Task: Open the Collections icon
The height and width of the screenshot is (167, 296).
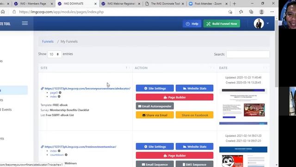Action: point(251,12)
